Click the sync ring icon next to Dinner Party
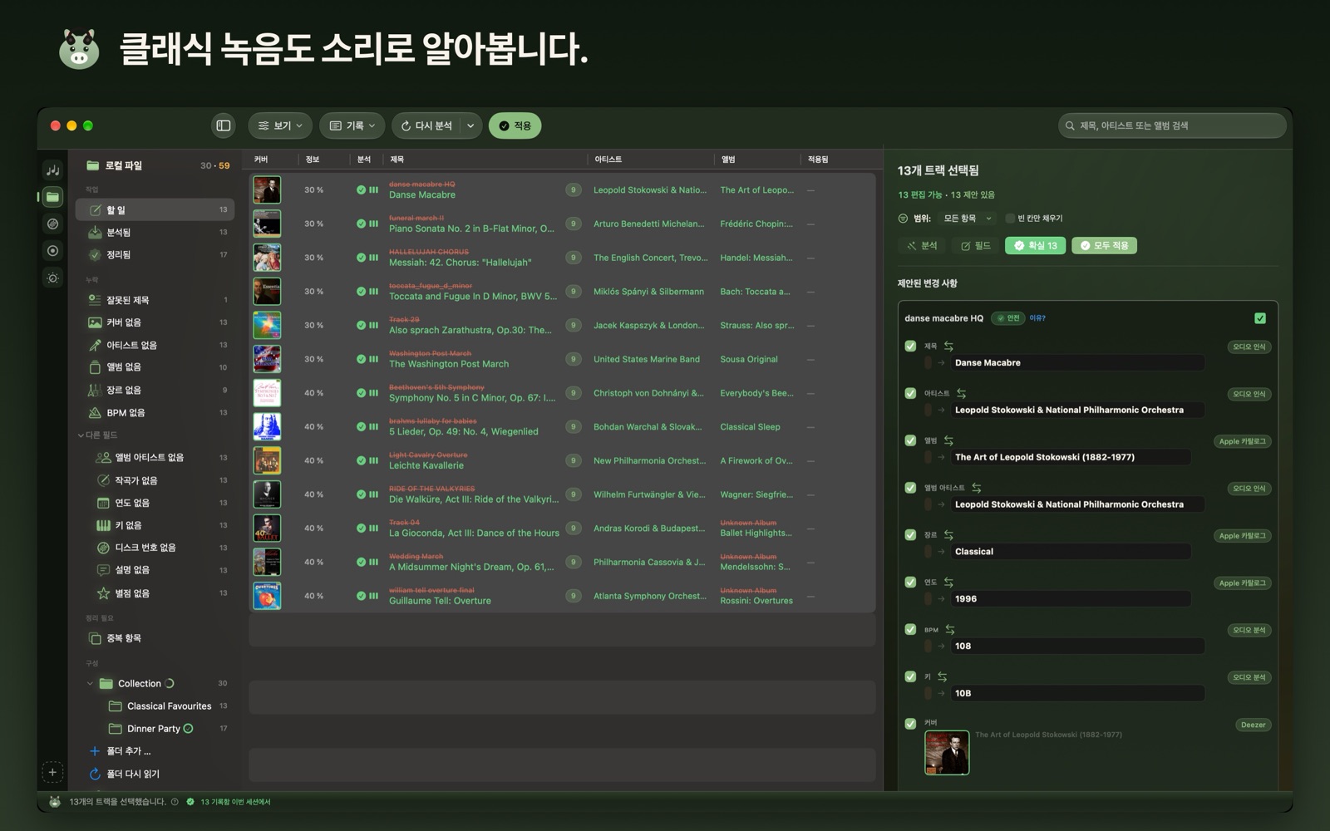The image size is (1330, 831). tap(188, 729)
